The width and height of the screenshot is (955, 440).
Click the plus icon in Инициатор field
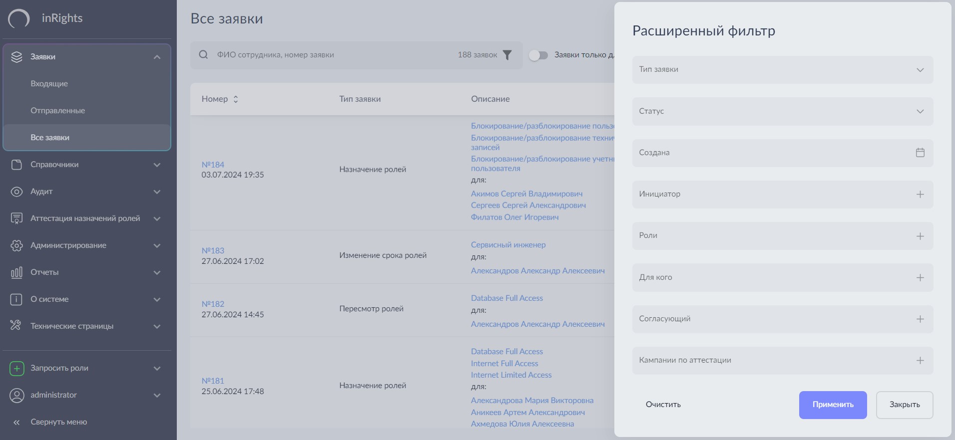pyautogui.click(x=920, y=194)
